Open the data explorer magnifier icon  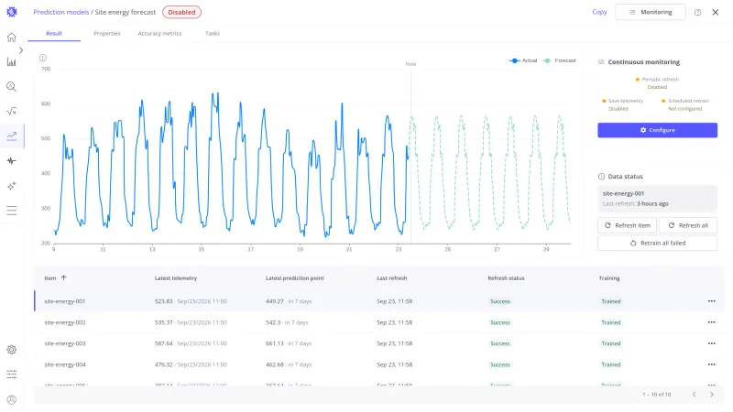tap(12, 86)
